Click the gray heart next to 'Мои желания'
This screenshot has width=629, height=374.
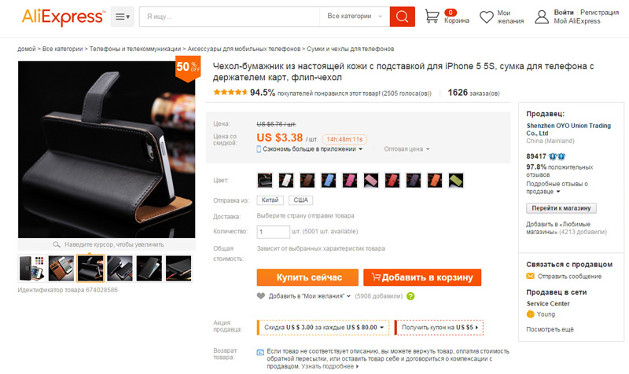pos(261,296)
